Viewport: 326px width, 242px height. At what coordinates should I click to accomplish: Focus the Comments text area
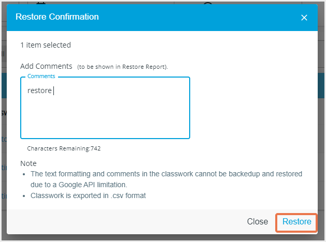105,114
